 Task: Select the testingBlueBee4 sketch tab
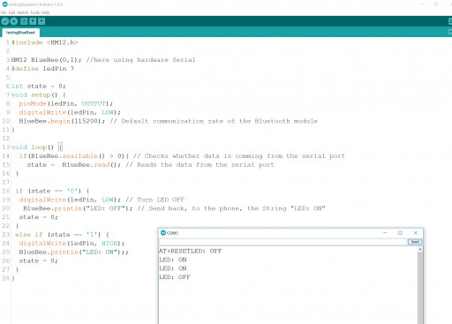coord(20,33)
